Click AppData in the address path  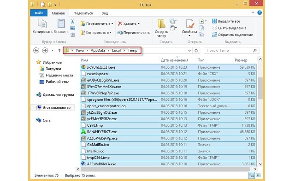coord(98,50)
